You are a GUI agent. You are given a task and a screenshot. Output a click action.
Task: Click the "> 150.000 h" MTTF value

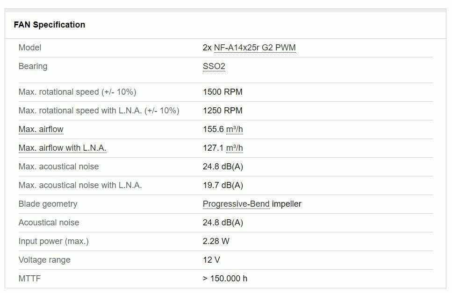coord(225,279)
